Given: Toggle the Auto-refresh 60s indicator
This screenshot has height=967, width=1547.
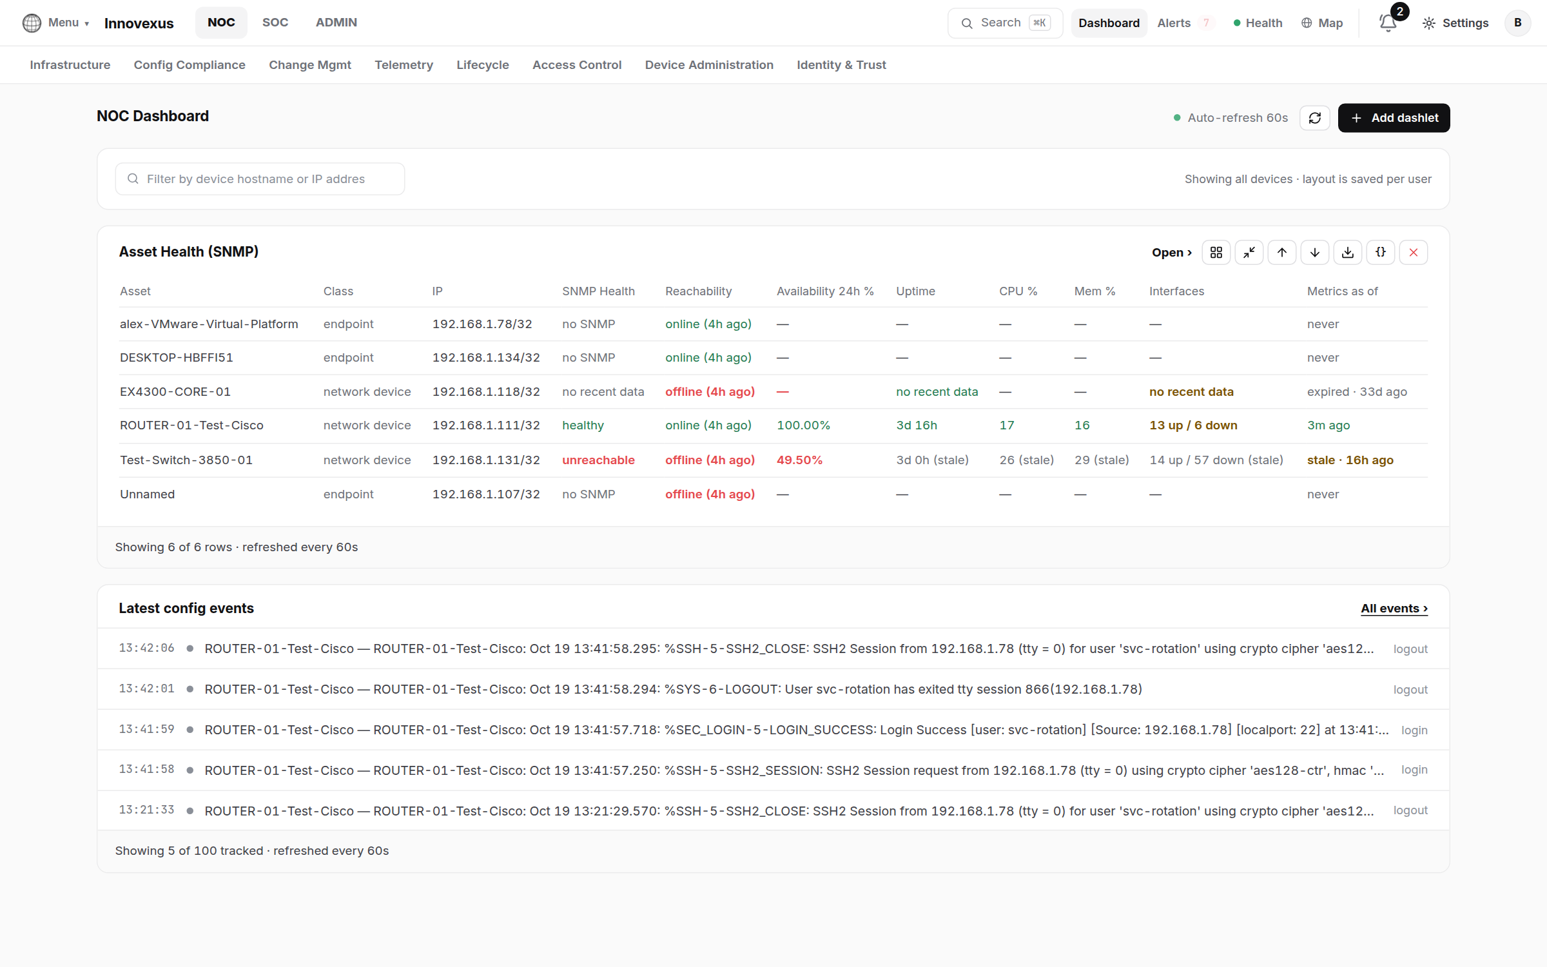Looking at the screenshot, I should (1231, 118).
